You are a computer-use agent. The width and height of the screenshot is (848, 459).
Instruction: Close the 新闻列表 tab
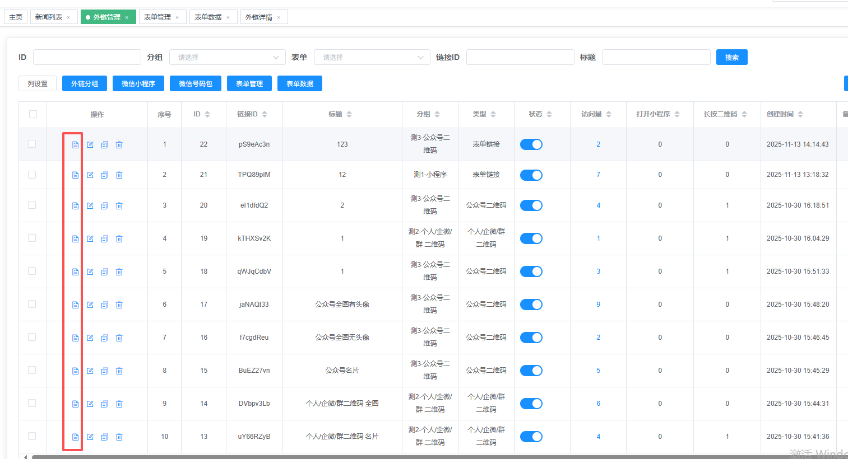point(68,17)
